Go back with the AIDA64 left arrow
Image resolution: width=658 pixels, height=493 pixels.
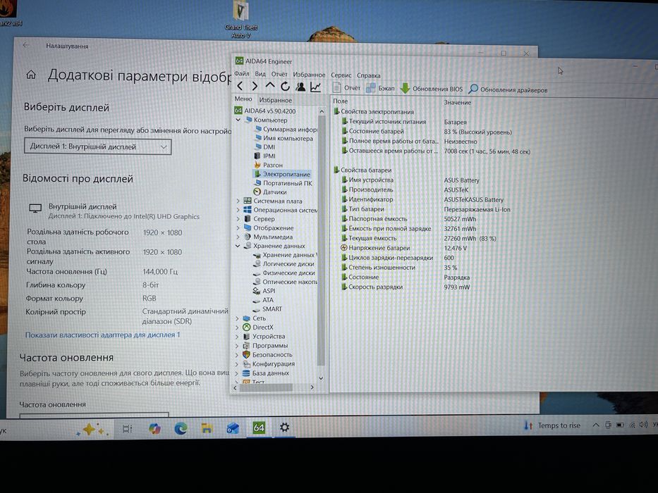tap(240, 87)
